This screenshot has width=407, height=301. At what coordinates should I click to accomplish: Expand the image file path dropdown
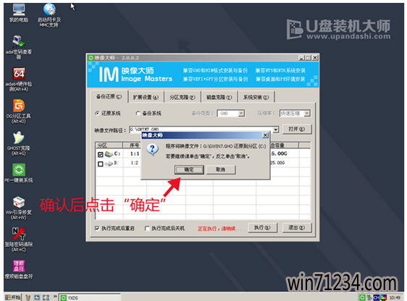click(x=276, y=129)
